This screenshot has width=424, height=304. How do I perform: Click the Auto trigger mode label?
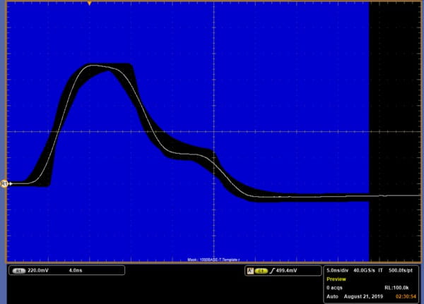[332, 296]
